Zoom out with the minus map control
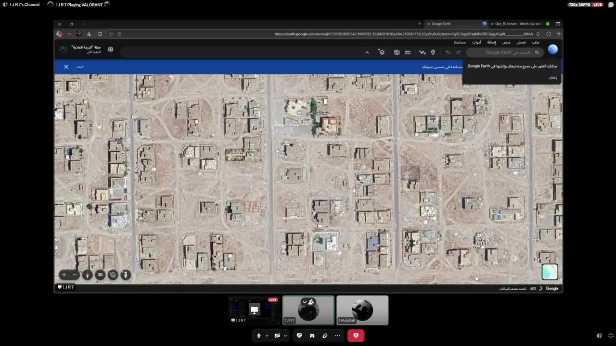 point(75,275)
